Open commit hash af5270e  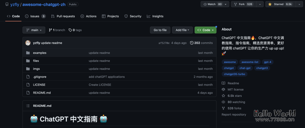coord(164,43)
